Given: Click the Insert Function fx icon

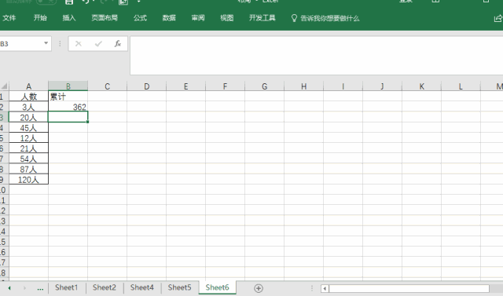Looking at the screenshot, I should (117, 43).
